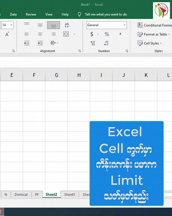Click the Decrease Font Size icon
172x216 pixels.
coord(7,34)
